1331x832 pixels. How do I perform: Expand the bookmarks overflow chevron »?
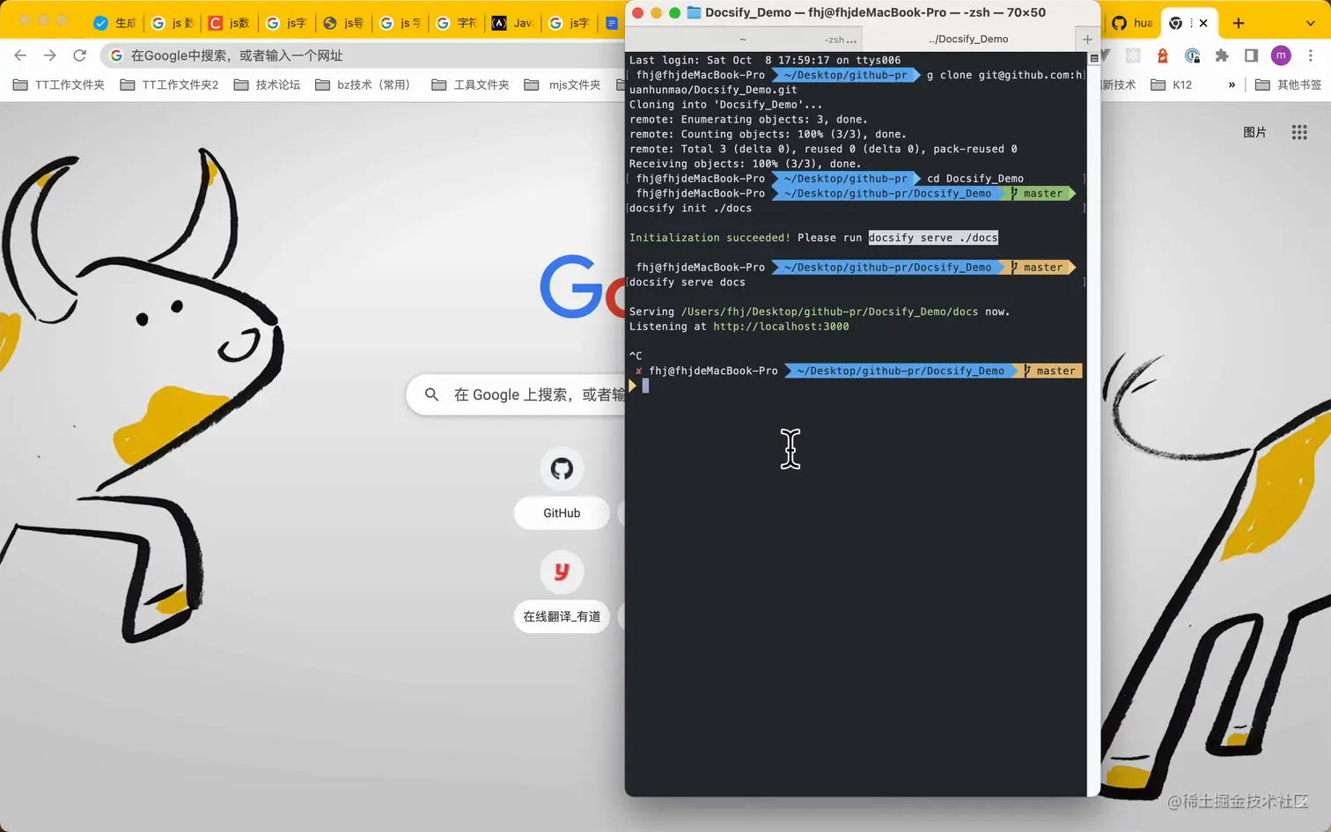click(1232, 85)
